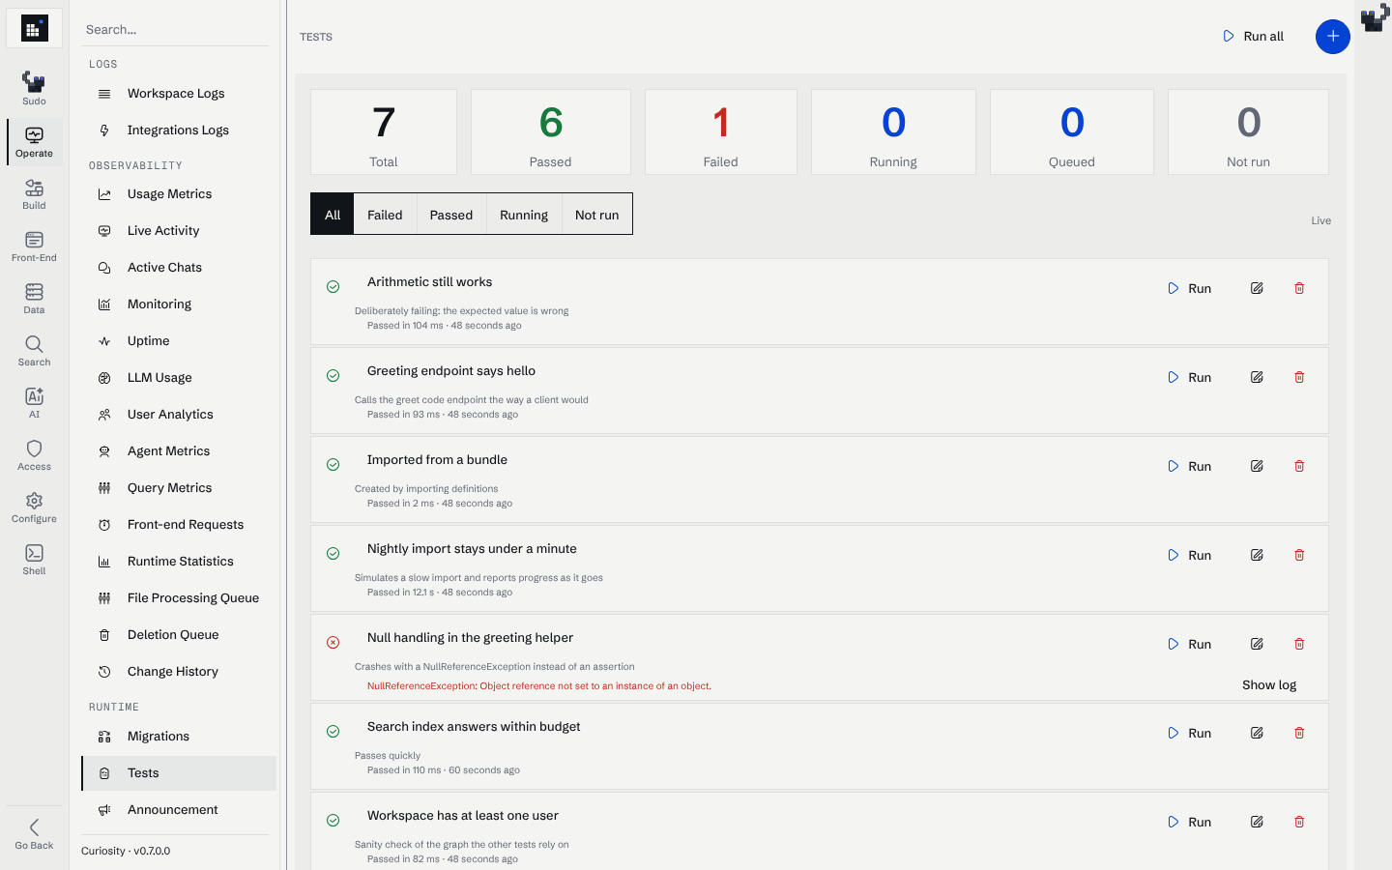
Task: Open Workspace Logs in the sidebar
Action: click(x=179, y=94)
